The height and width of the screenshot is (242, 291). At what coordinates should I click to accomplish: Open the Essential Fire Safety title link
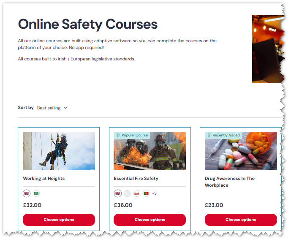(136, 179)
